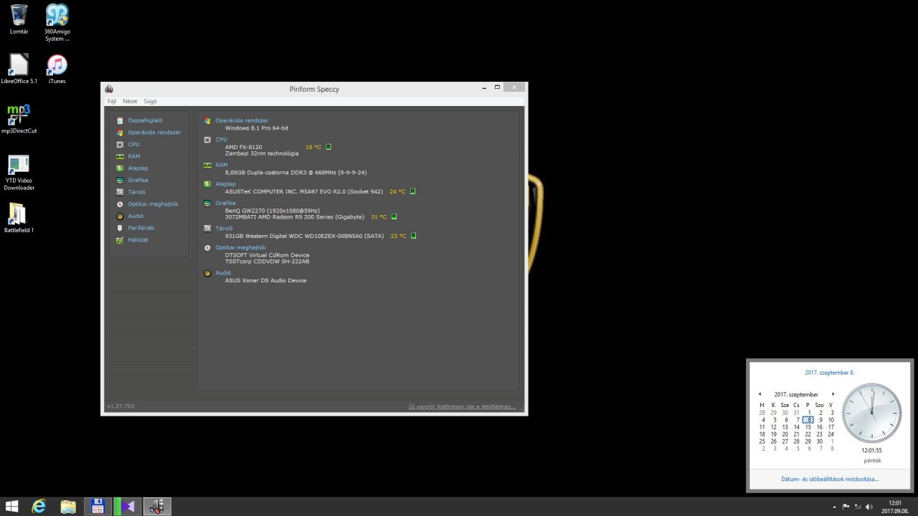Viewport: 918px width, 516px height.
Task: Select the 360Amigo System desktop icon
Action: tap(57, 22)
